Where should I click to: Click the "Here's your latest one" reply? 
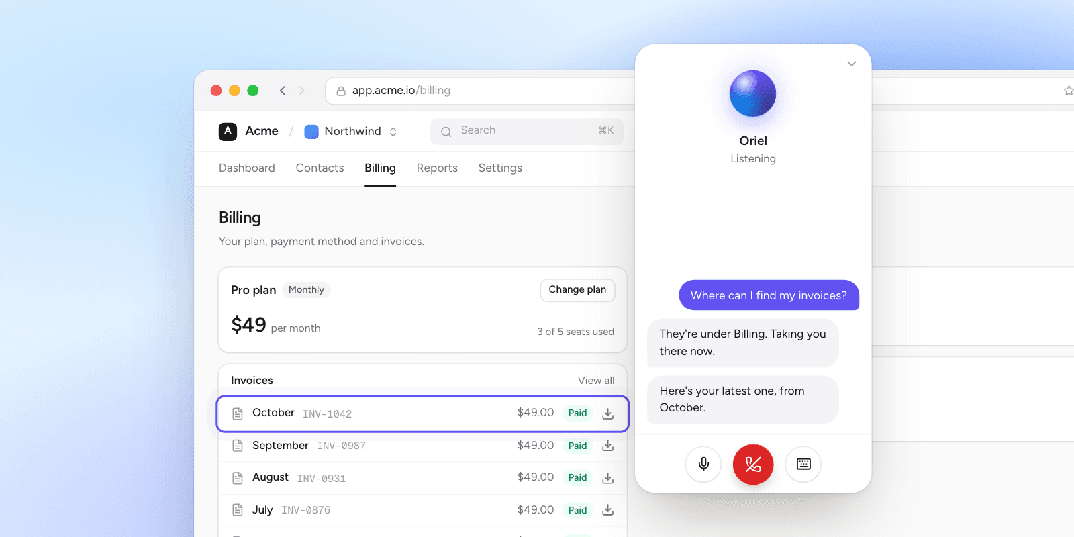(742, 399)
